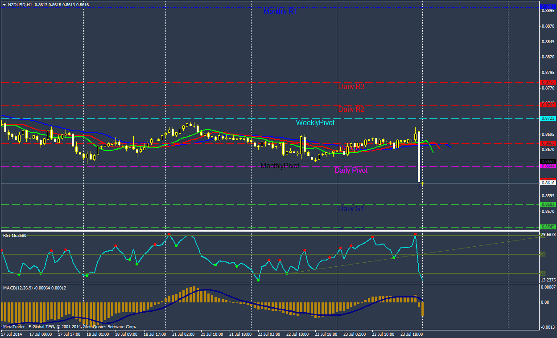Select the blue 0.8901 price tag
The height and width of the screenshot is (338, 557).
[x=548, y=7]
